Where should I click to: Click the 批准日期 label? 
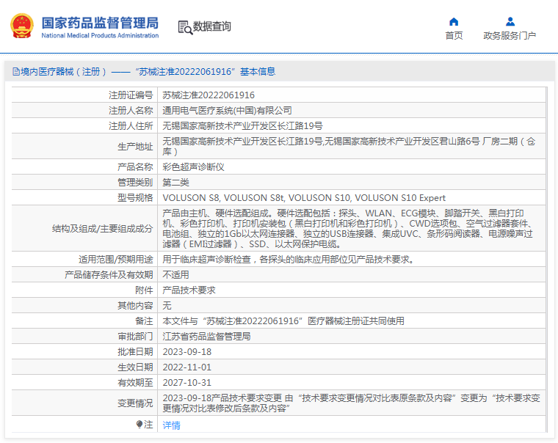135,352
